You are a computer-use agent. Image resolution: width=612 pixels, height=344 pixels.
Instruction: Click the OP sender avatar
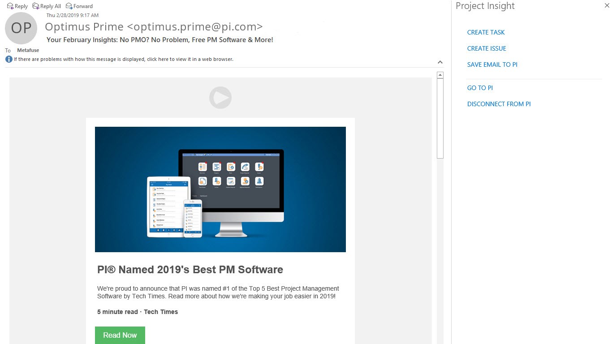21,28
